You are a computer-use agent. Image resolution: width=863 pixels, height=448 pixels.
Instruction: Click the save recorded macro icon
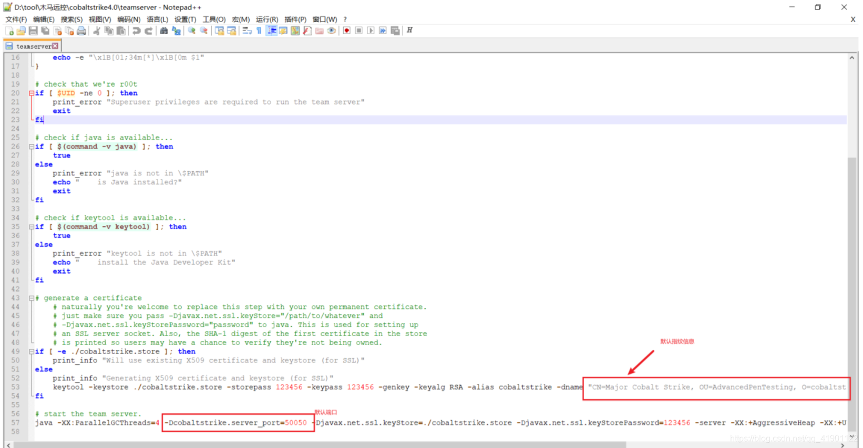(x=395, y=31)
